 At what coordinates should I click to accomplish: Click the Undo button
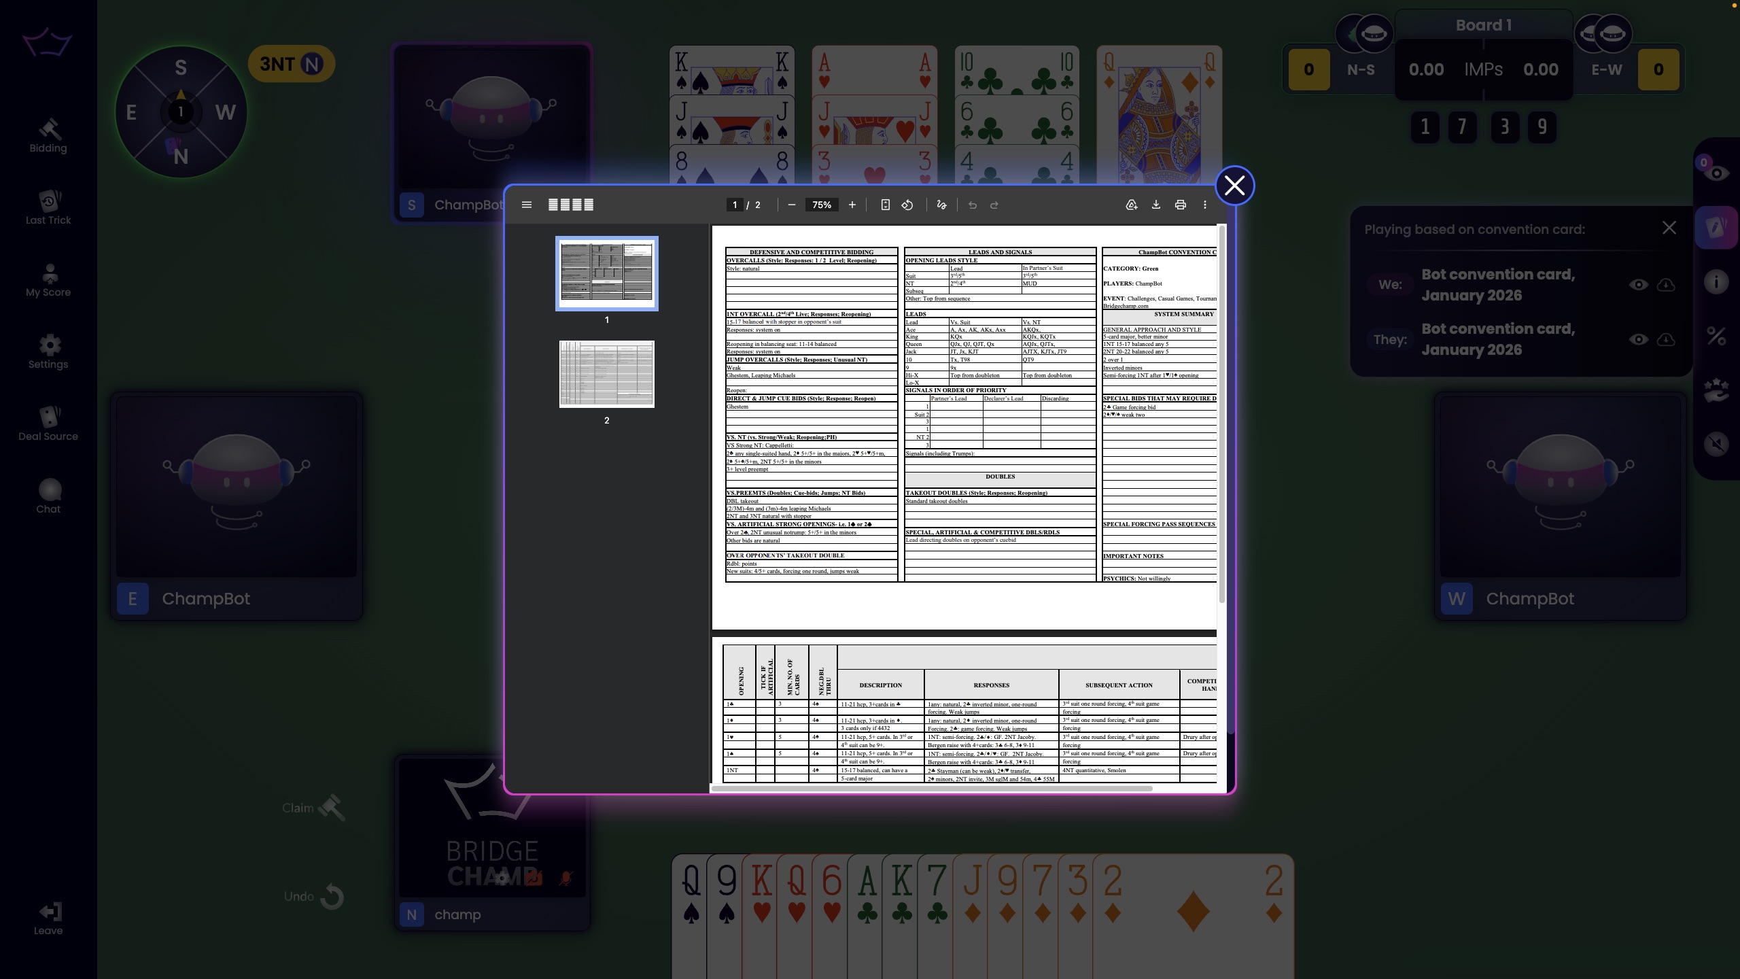[x=312, y=896]
